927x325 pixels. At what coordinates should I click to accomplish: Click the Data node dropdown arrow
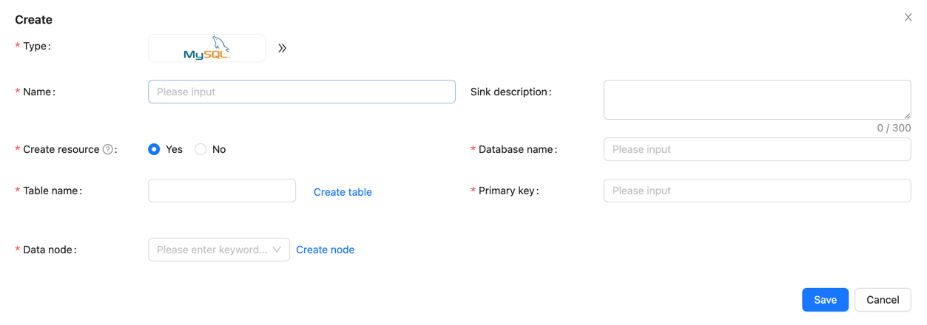coord(277,250)
